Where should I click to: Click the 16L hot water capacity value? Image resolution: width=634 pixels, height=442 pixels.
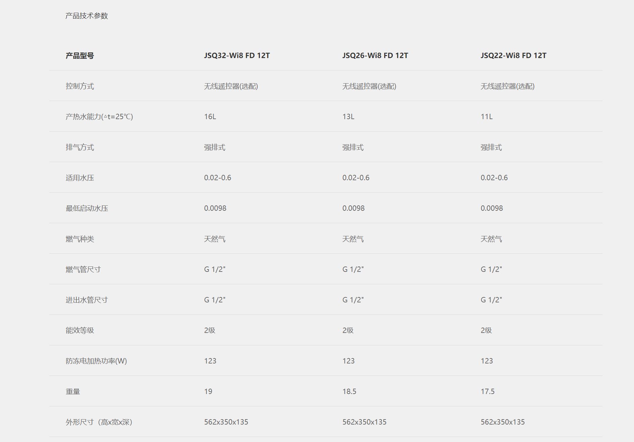point(210,117)
